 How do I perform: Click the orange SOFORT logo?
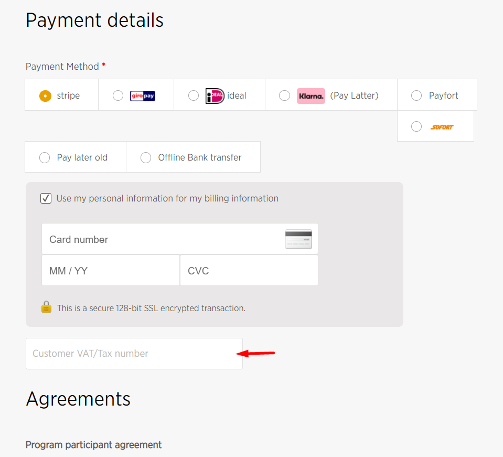pyautogui.click(x=442, y=127)
